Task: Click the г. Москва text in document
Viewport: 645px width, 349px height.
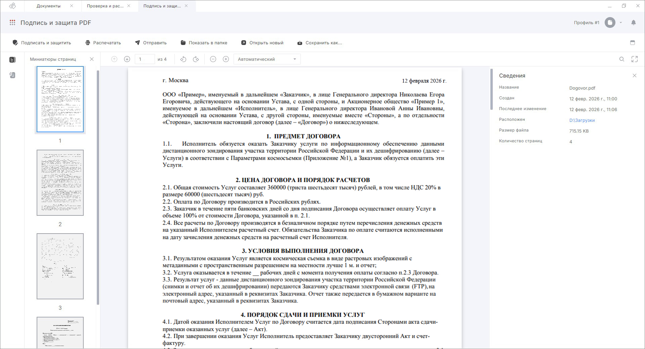Action: pos(175,80)
